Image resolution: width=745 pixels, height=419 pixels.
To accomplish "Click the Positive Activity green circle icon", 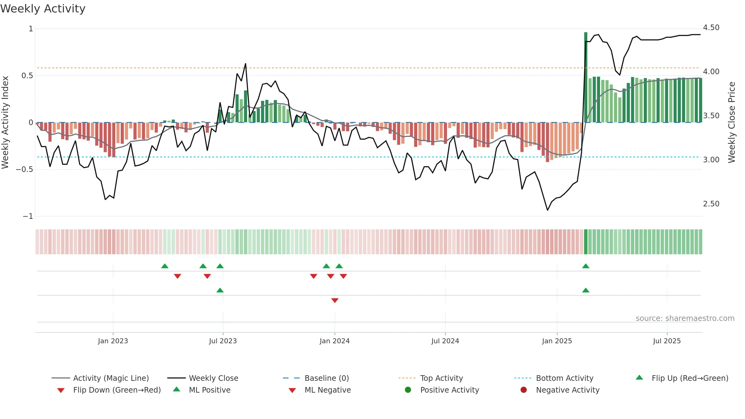I will pos(408,390).
